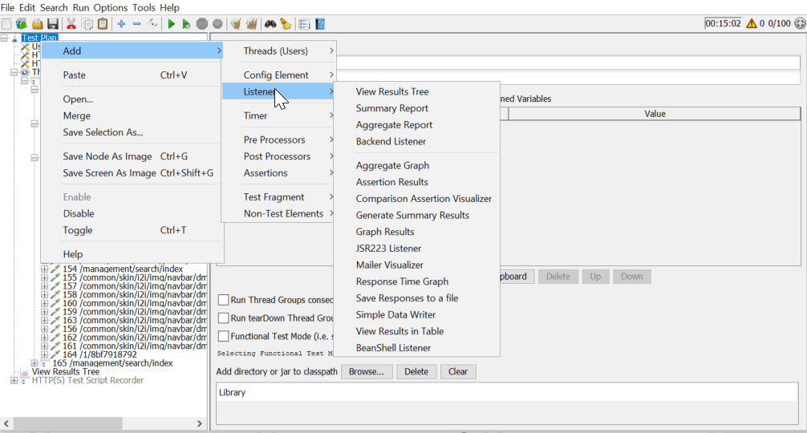The width and height of the screenshot is (807, 433).
Task: Click the tree panel horizontal scrollbar thumb
Action: click(x=72, y=423)
